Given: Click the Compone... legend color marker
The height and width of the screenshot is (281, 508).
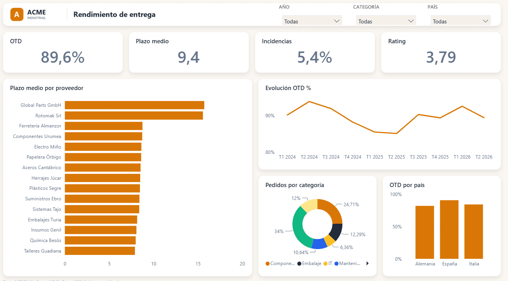Looking at the screenshot, I should tap(267, 264).
